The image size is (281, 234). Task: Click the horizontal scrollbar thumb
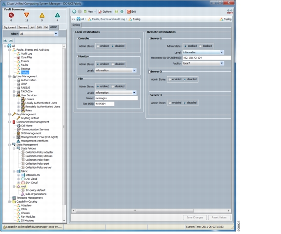click(x=135, y=211)
